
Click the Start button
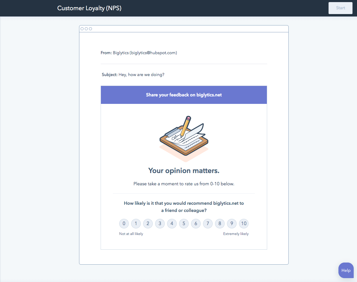pyautogui.click(x=340, y=8)
